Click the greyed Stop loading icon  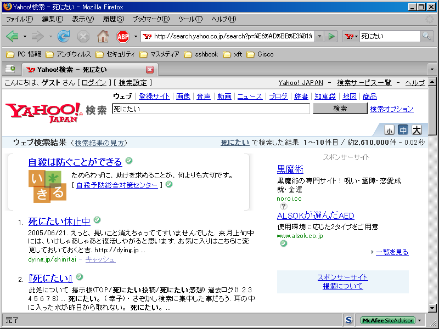coord(83,36)
